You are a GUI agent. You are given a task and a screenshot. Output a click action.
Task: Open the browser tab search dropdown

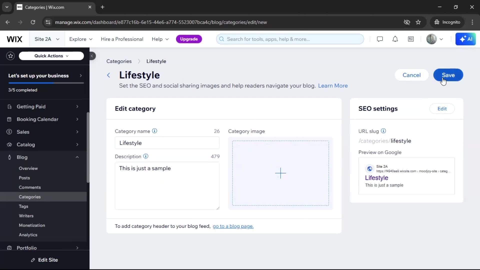(7, 7)
